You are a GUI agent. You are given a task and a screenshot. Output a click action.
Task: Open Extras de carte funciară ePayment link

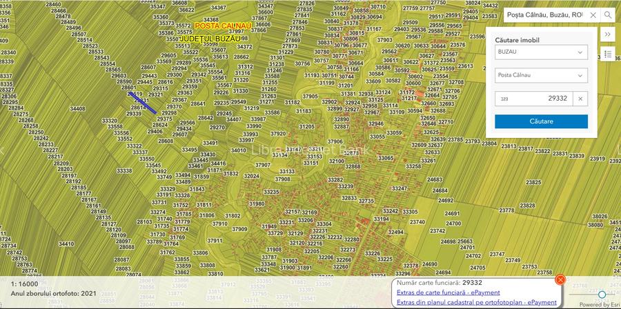click(448, 292)
